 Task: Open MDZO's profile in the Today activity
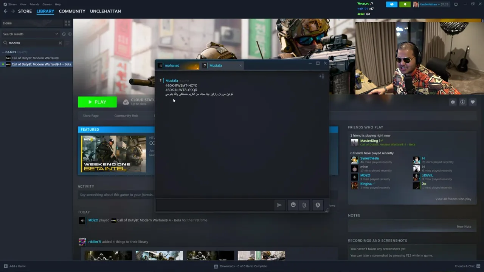click(x=93, y=220)
